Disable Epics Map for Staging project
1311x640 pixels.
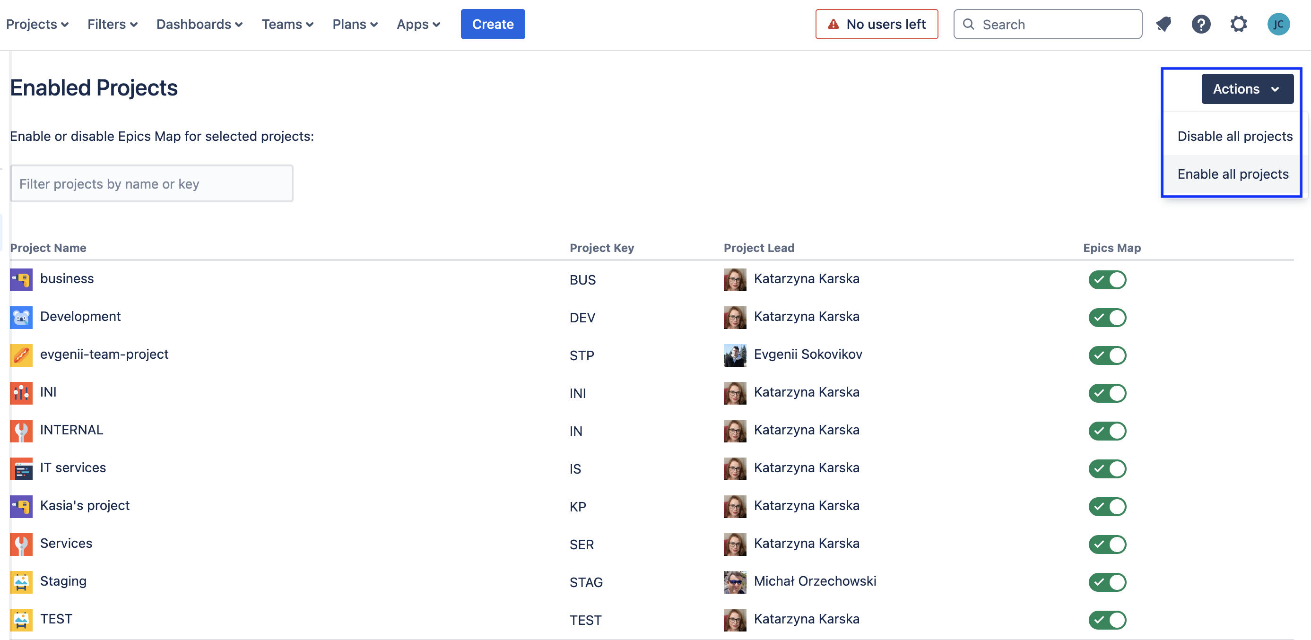pyautogui.click(x=1107, y=581)
